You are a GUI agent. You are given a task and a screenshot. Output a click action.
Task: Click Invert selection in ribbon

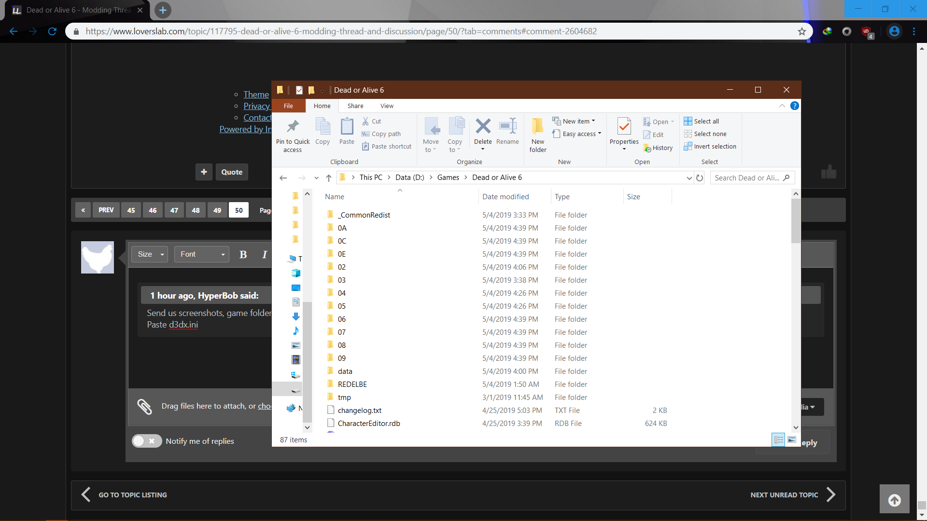710,146
